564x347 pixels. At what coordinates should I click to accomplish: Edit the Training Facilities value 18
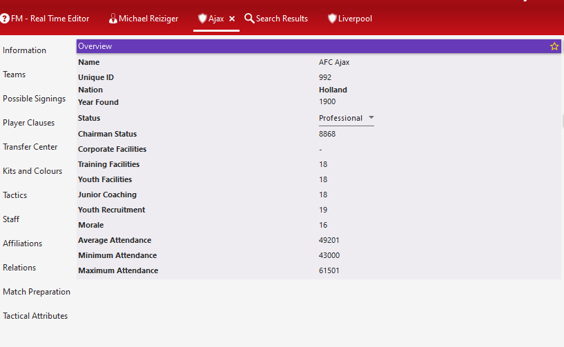(323, 164)
